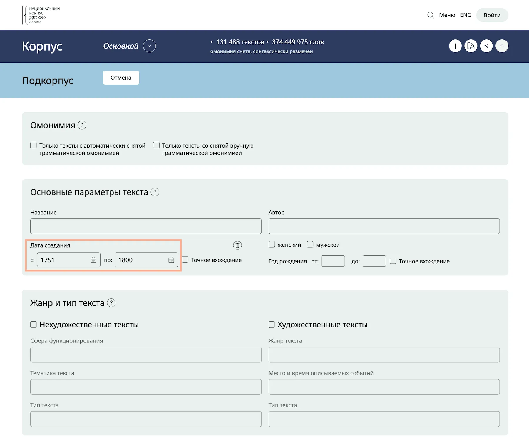Image resolution: width=529 pixels, height=443 pixels.
Task: Open the corpus selector dropdown chevron
Action: click(149, 46)
